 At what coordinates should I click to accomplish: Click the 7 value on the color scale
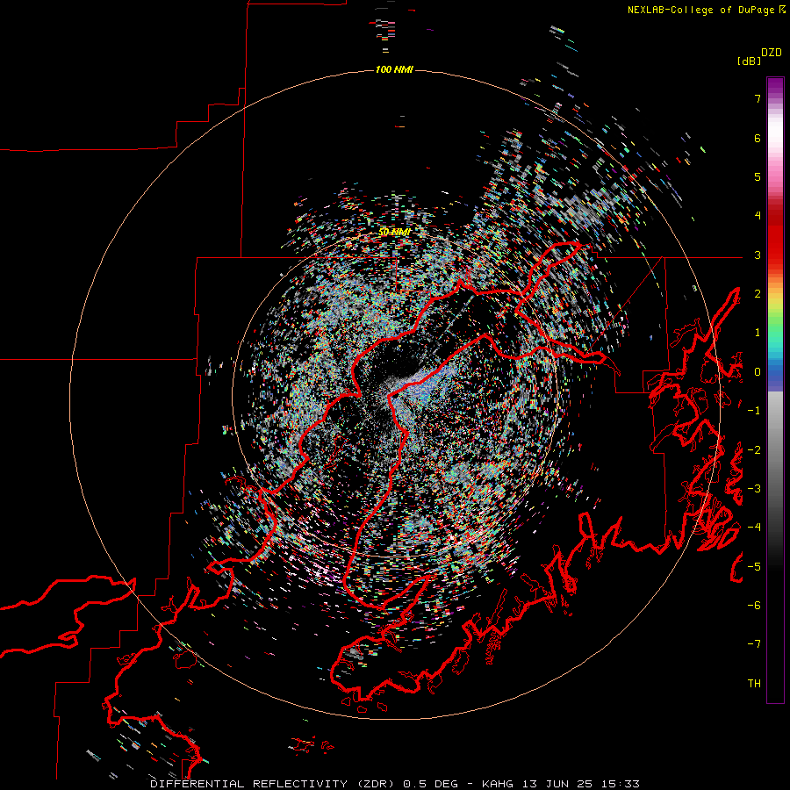click(758, 98)
